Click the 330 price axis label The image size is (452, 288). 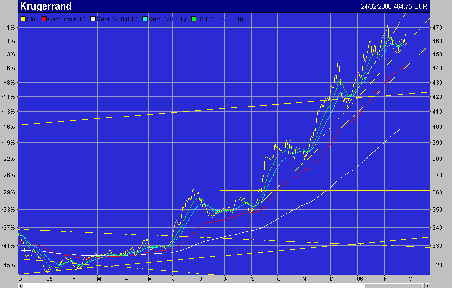(x=437, y=246)
